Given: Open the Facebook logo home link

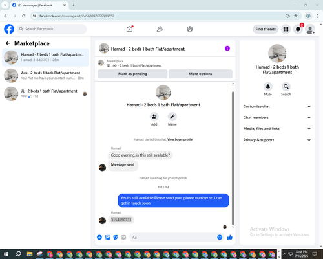Looking at the screenshot, I should [x=9, y=29].
